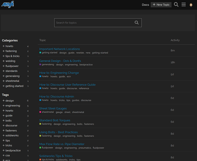
Task: Click the Categories sidebar heading
Action: [x=10, y=41]
